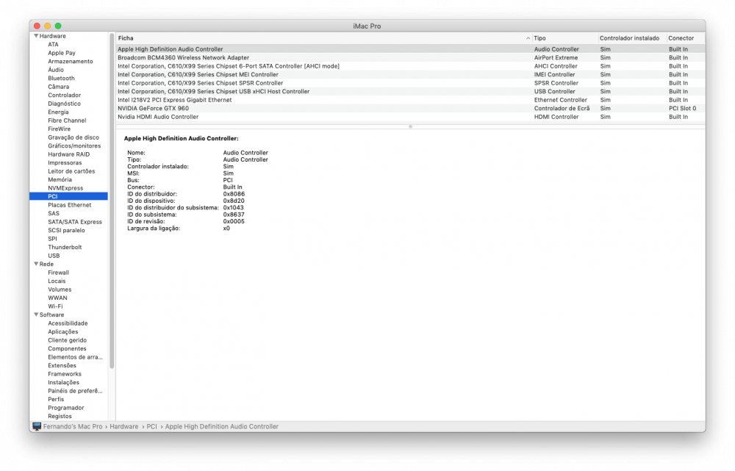
Task: Click the pane splitter handle dot
Action: pyautogui.click(x=410, y=126)
